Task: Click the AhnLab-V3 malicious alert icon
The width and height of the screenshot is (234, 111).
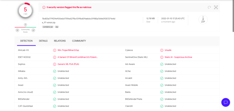Action: tap(55, 50)
